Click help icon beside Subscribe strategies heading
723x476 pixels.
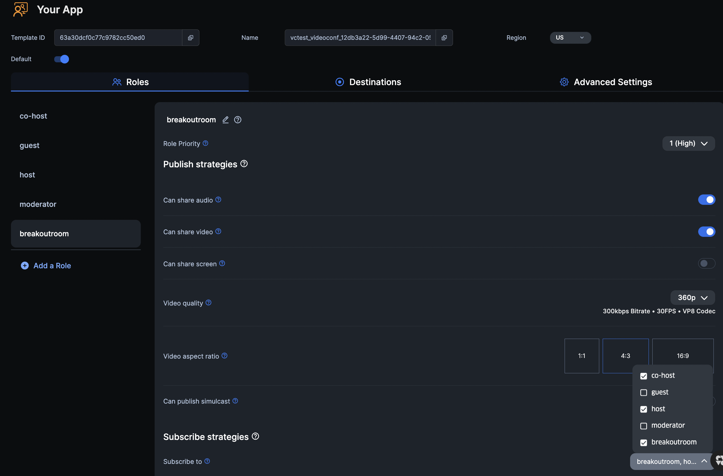coord(256,436)
